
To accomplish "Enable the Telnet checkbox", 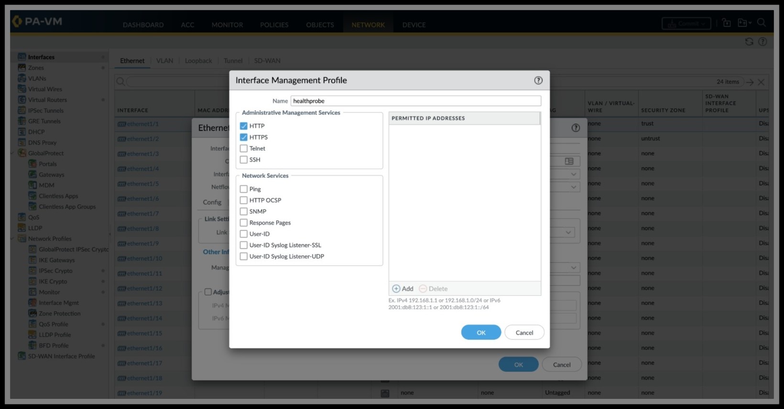I will pyautogui.click(x=244, y=149).
